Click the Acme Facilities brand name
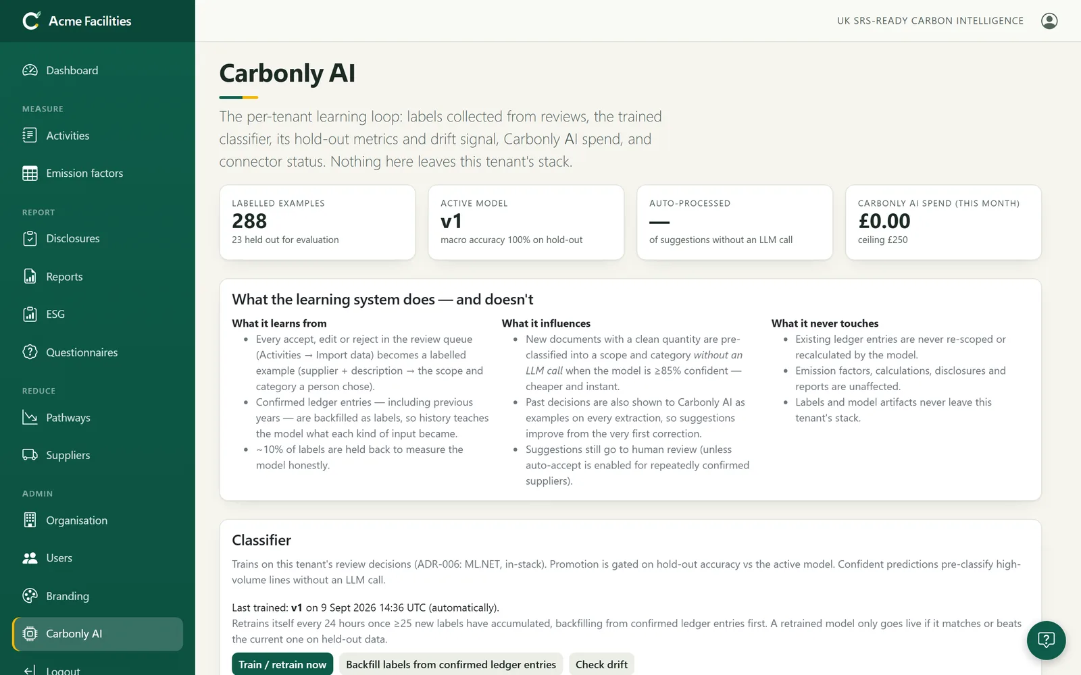The width and height of the screenshot is (1081, 675). coord(90,21)
